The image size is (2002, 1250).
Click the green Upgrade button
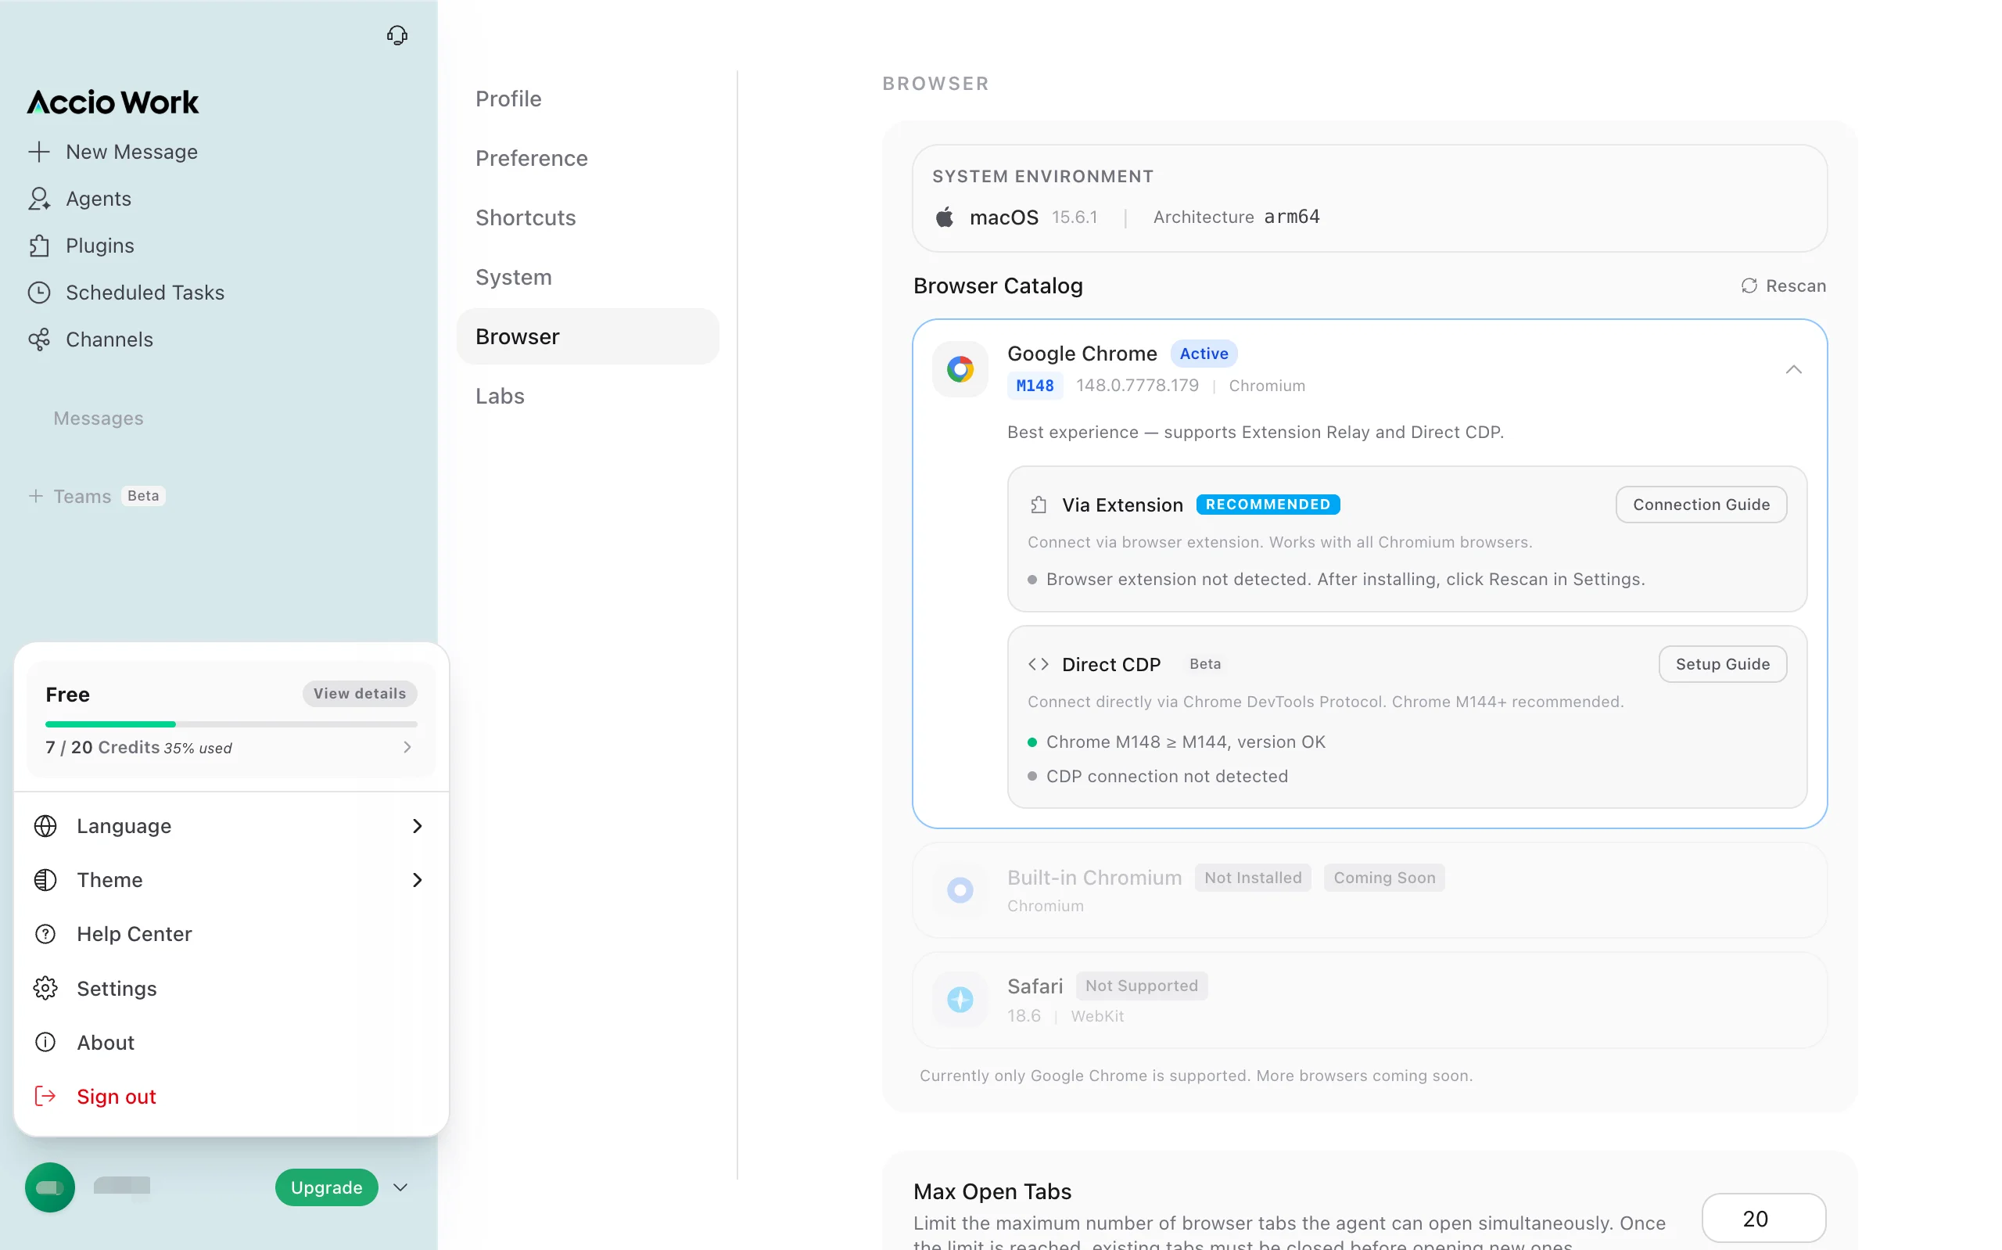click(x=326, y=1187)
